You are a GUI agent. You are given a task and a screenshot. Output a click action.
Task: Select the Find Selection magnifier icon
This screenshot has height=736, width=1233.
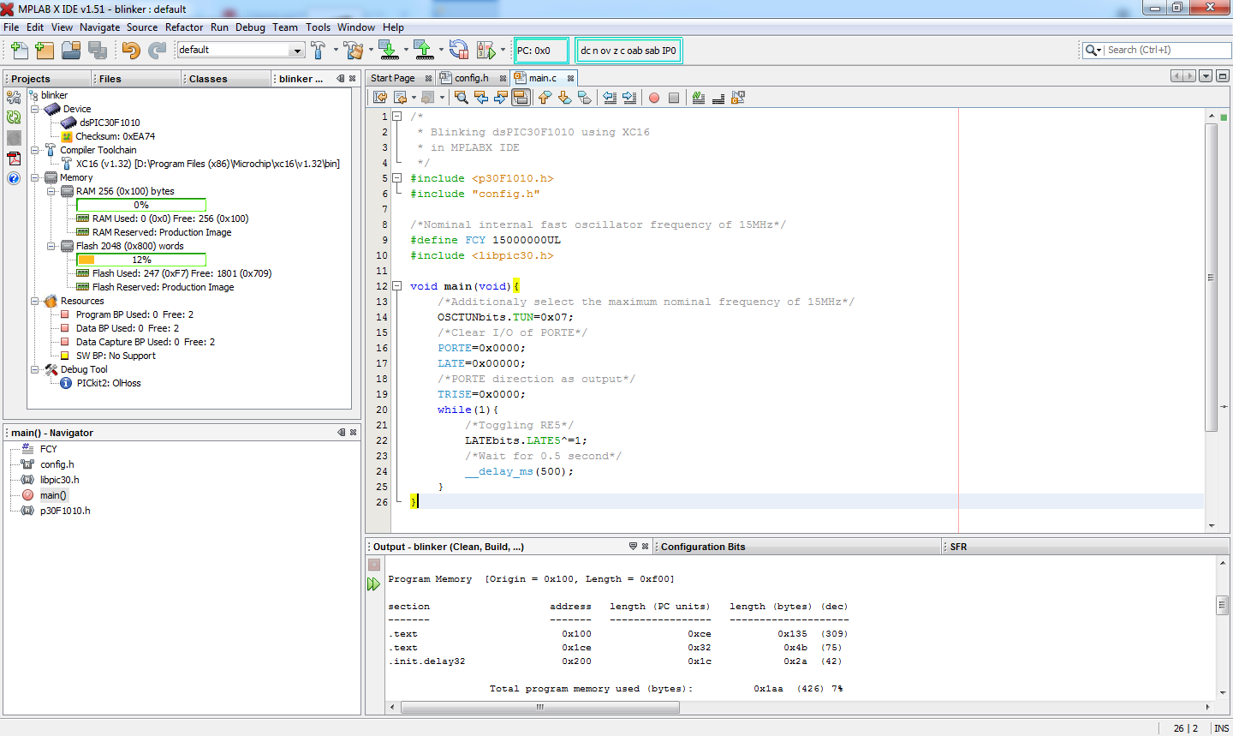tap(461, 97)
